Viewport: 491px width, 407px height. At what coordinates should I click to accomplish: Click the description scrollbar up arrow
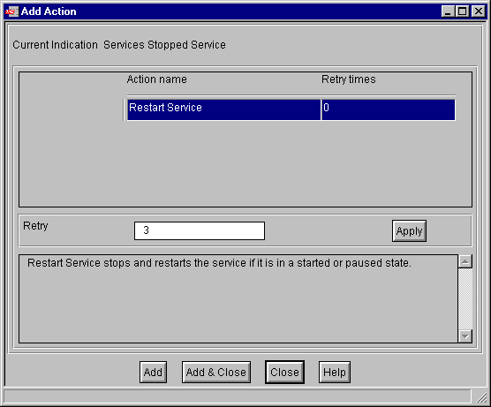[465, 261]
